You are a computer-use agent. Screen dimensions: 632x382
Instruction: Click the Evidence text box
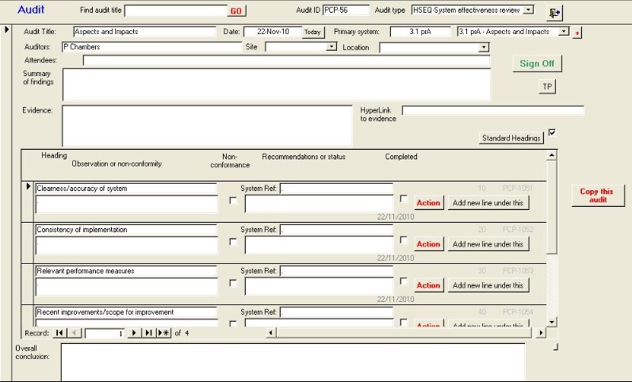coord(207,126)
